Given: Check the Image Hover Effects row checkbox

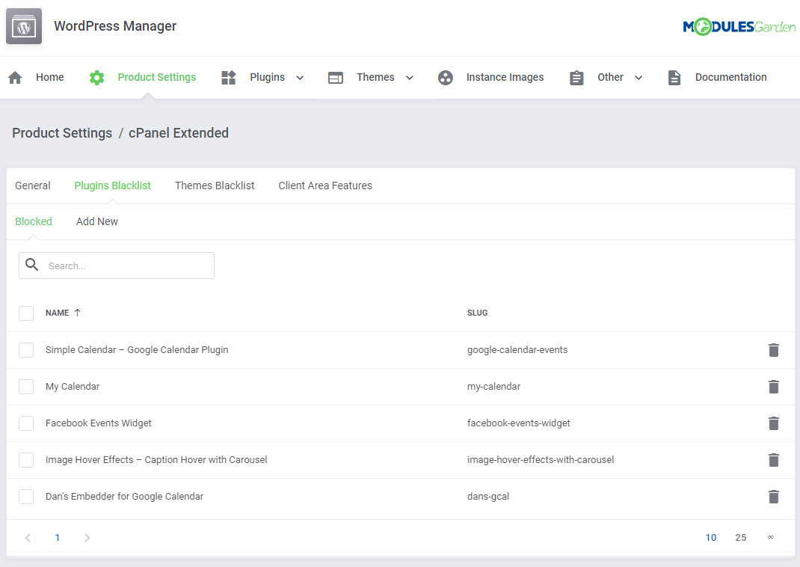Looking at the screenshot, I should pyautogui.click(x=26, y=460).
